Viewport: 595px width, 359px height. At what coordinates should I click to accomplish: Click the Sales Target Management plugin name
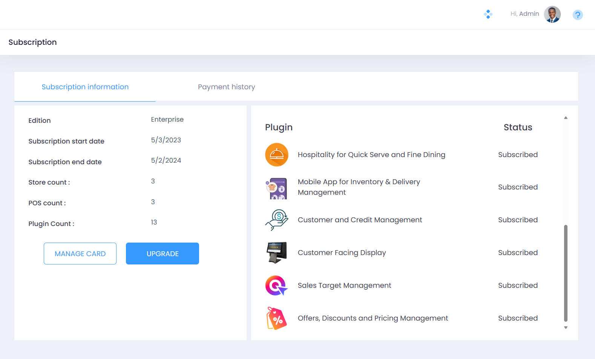coord(344,286)
